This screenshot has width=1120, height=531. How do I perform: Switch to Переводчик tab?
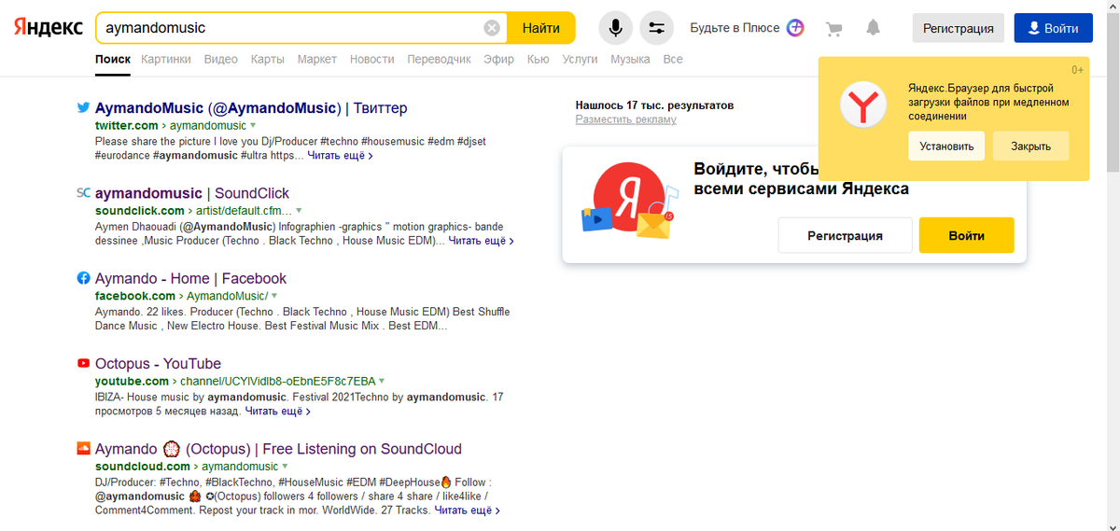point(439,59)
